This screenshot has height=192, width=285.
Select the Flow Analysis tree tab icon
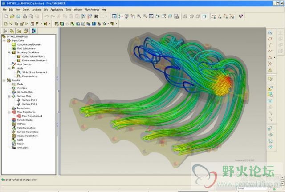pyautogui.click(x=34, y=31)
